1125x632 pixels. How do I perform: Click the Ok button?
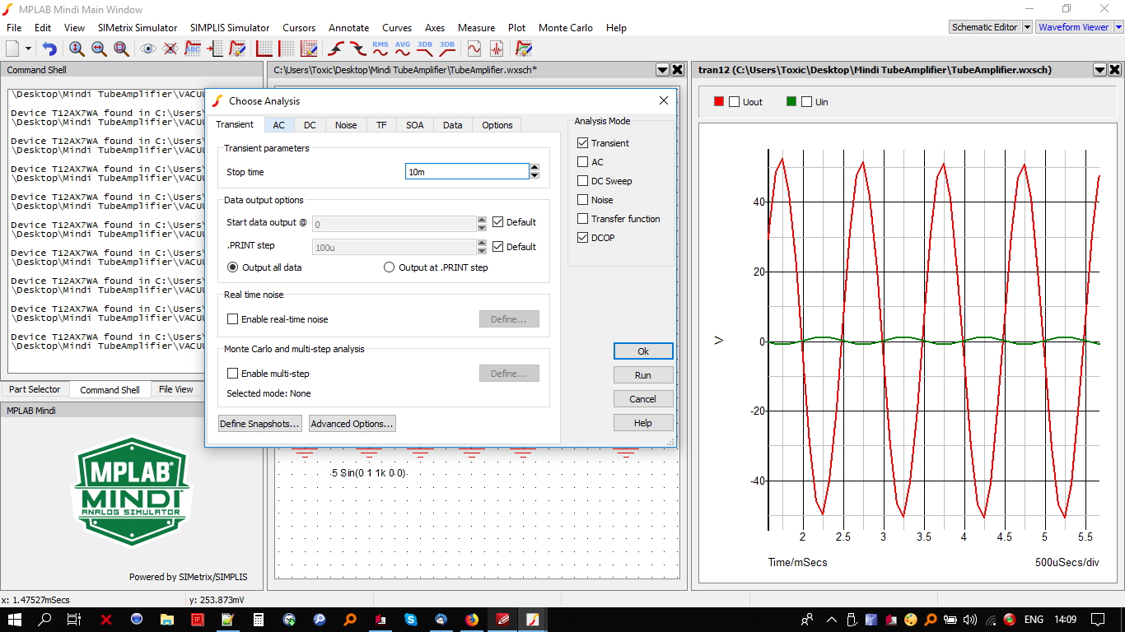[643, 351]
